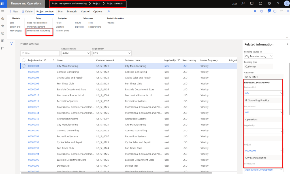Toggle the select-all circle in grid header
The width and height of the screenshot is (290, 174).
tap(24, 60)
